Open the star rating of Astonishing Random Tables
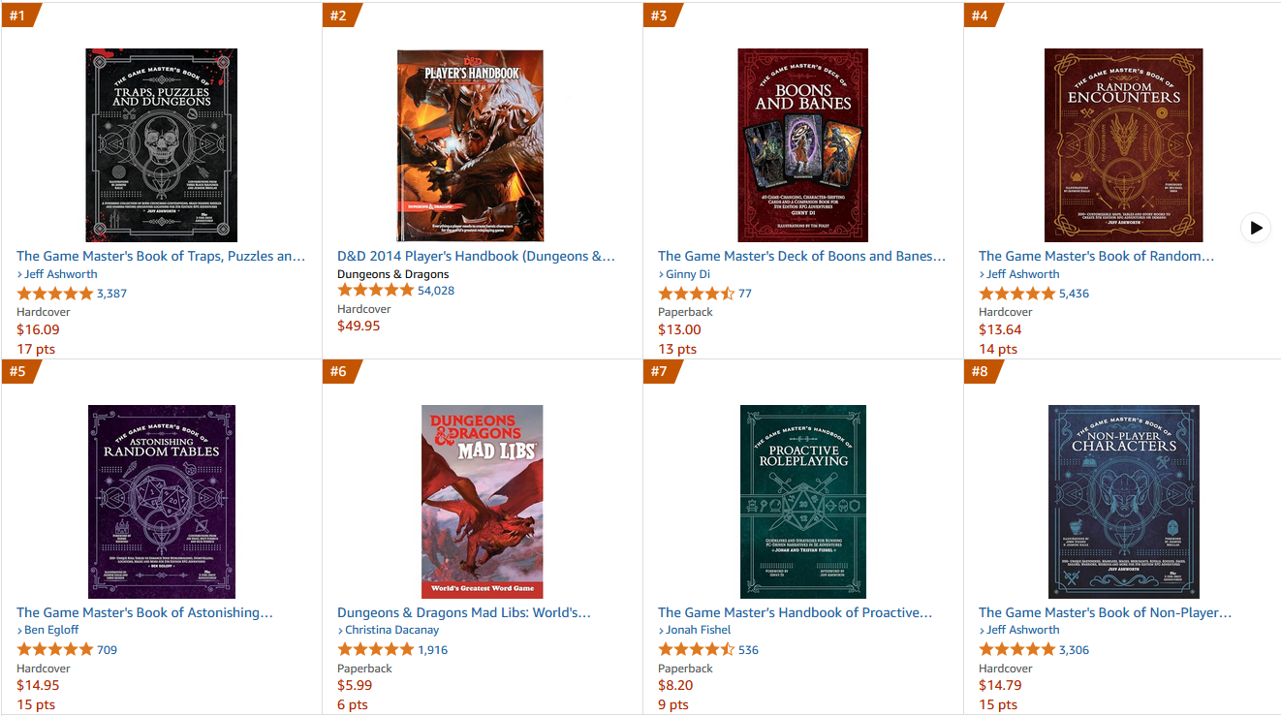The height and width of the screenshot is (716, 1281). [54, 650]
